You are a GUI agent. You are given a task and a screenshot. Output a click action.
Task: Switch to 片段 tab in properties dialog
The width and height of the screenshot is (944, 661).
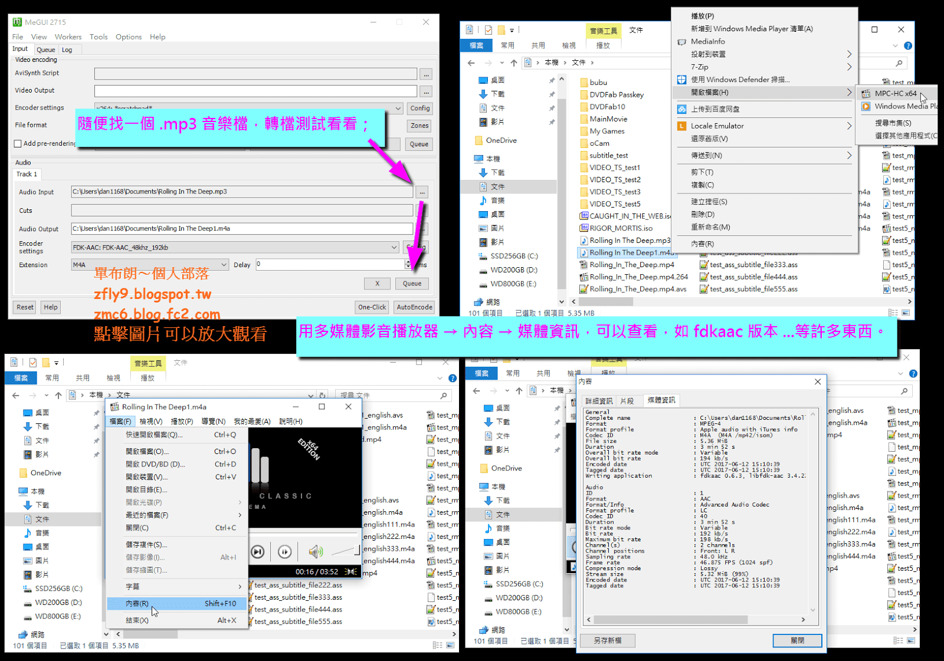pyautogui.click(x=627, y=401)
